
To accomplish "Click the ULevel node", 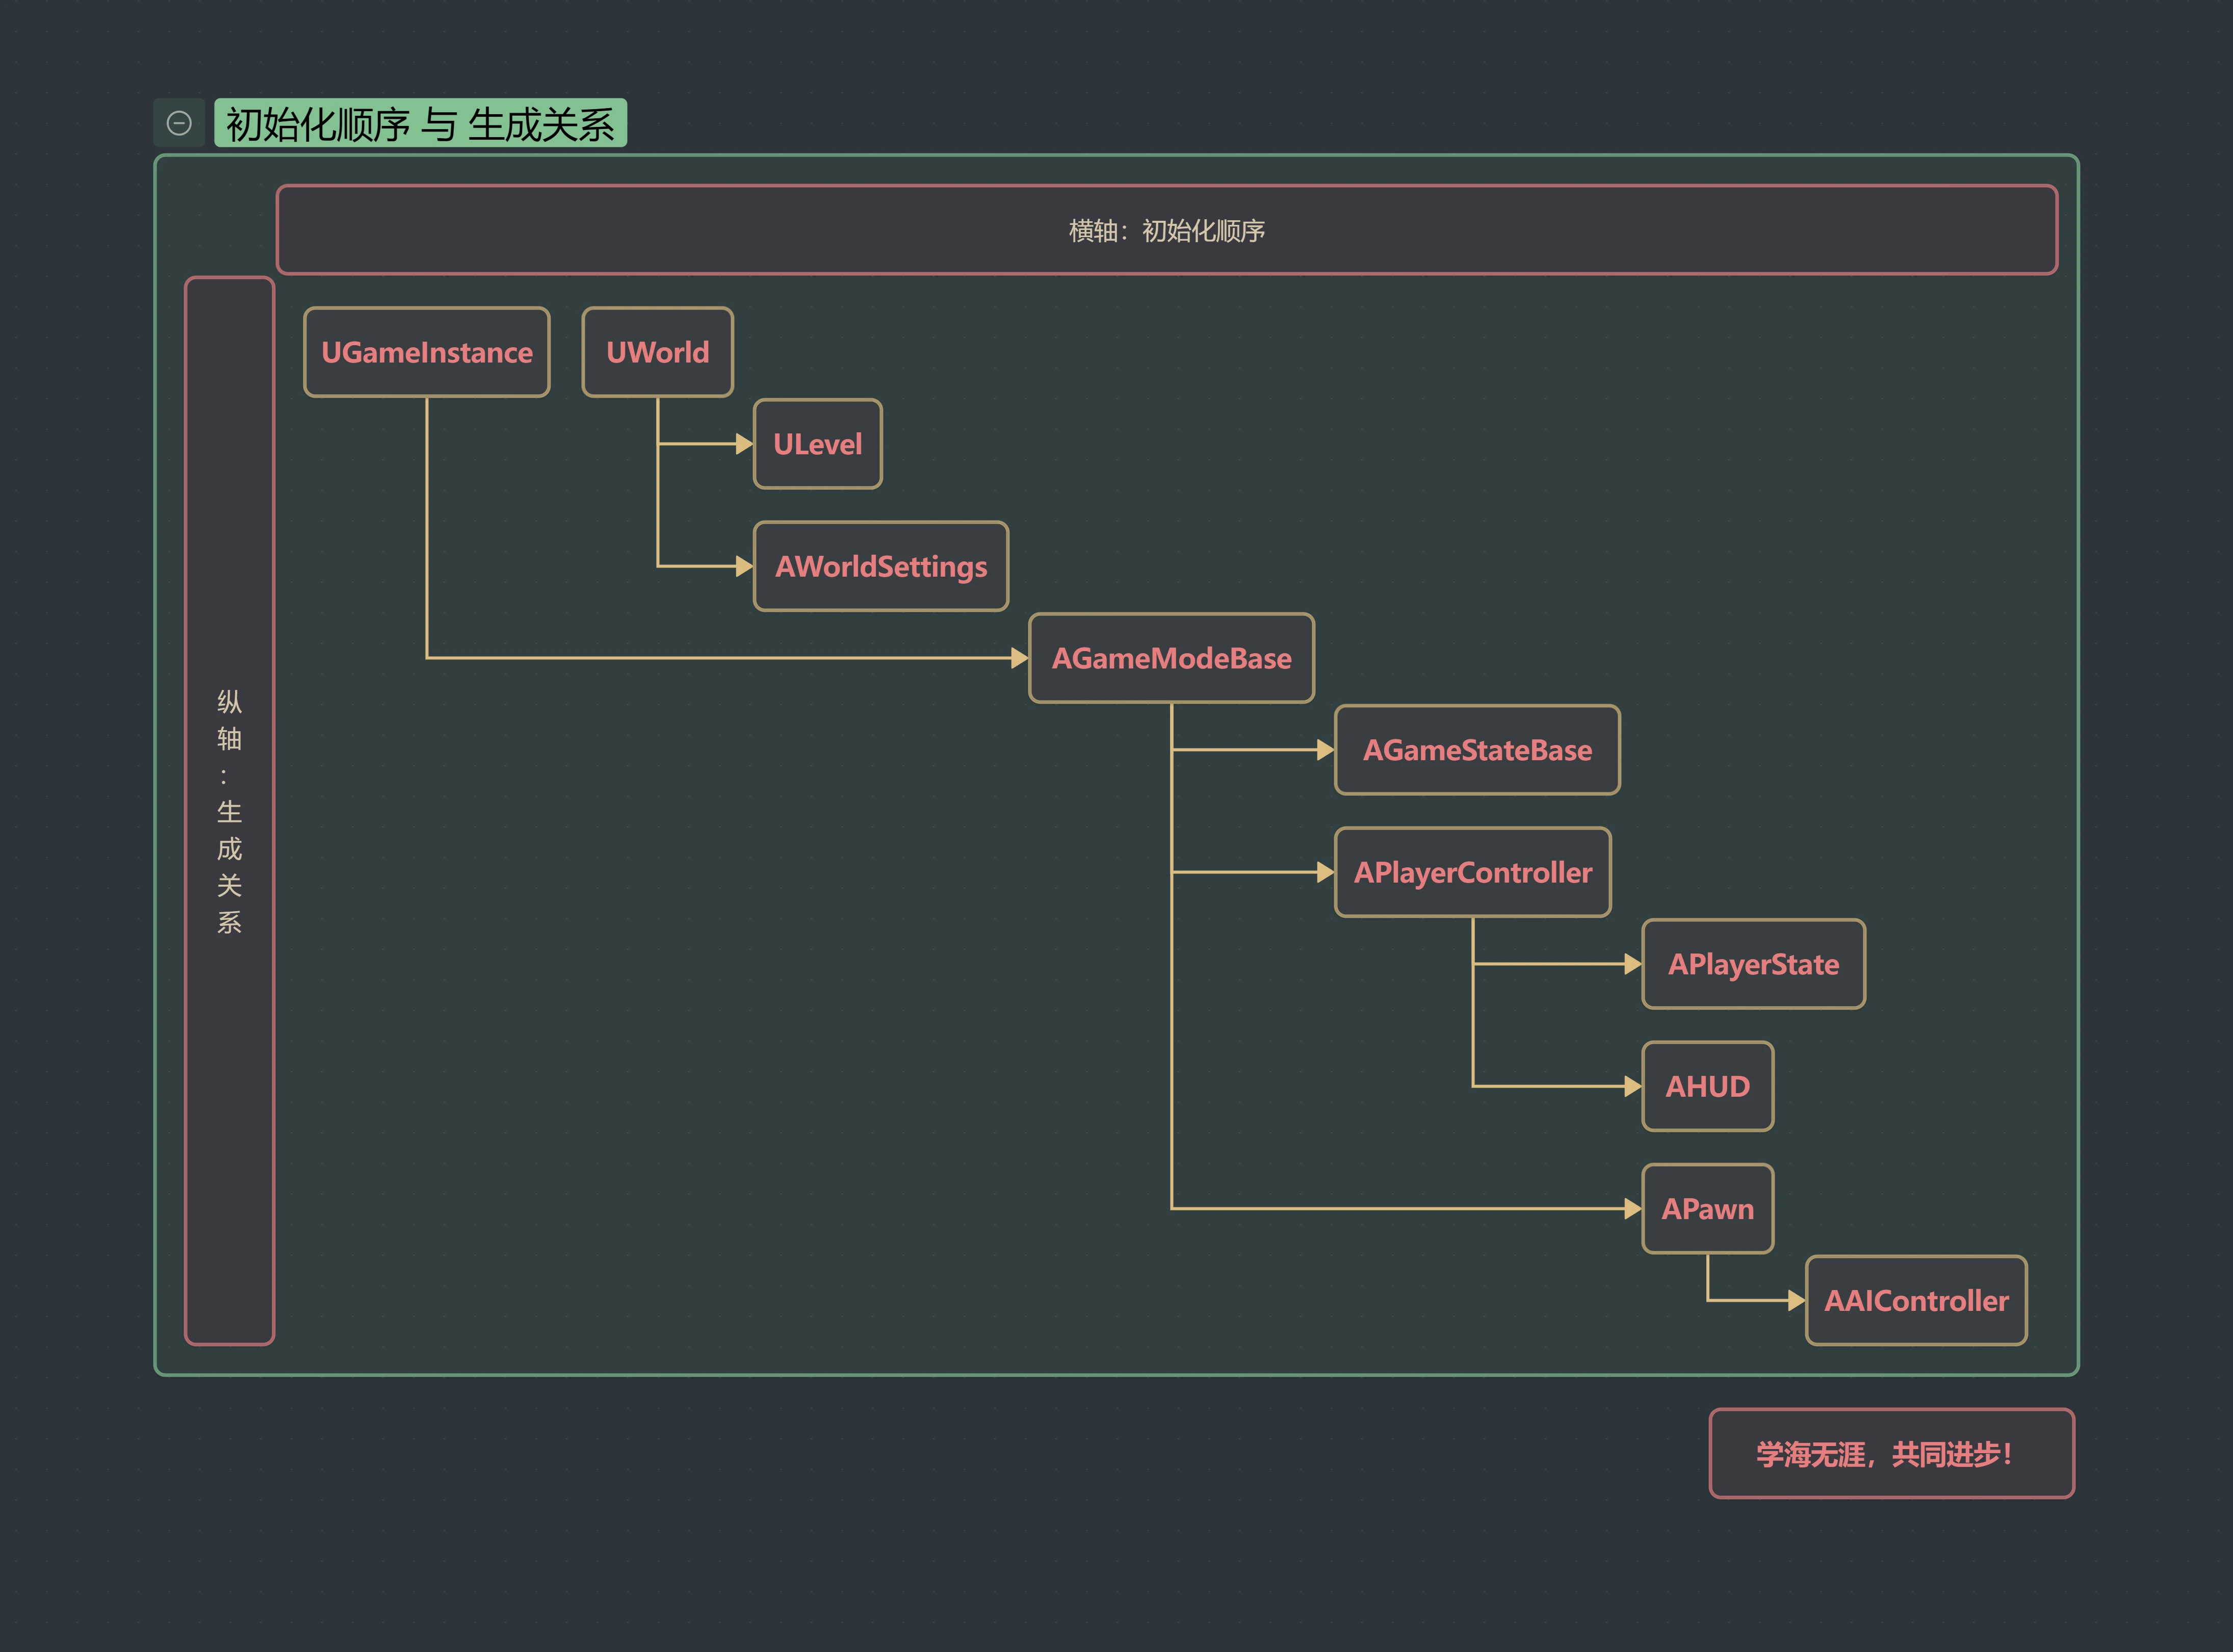I will (817, 444).
